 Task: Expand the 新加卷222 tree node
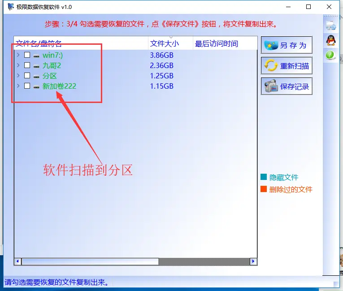coord(18,86)
